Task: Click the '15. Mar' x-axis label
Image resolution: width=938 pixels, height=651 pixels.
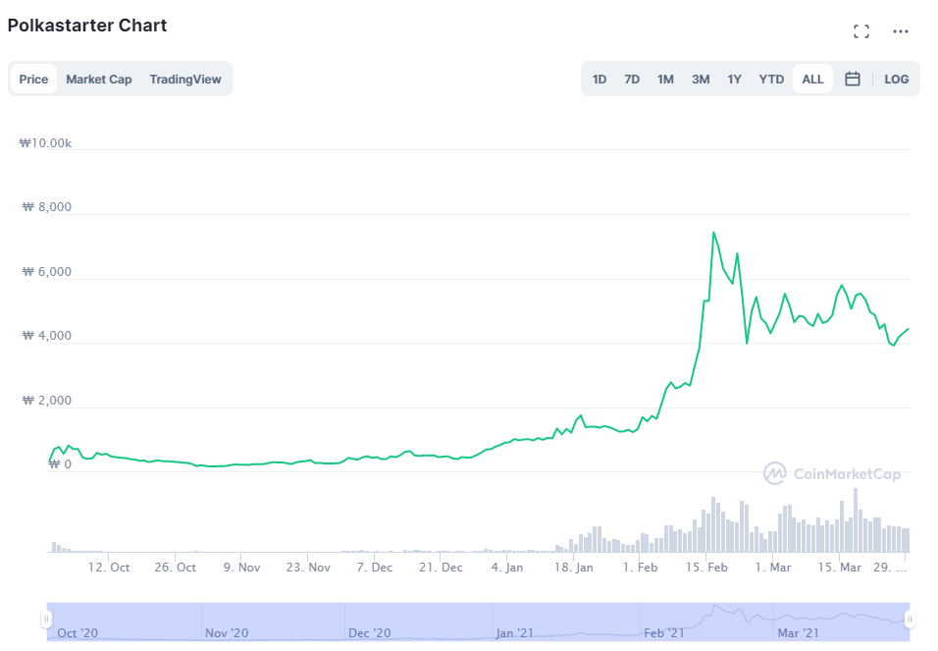Action: point(839,568)
